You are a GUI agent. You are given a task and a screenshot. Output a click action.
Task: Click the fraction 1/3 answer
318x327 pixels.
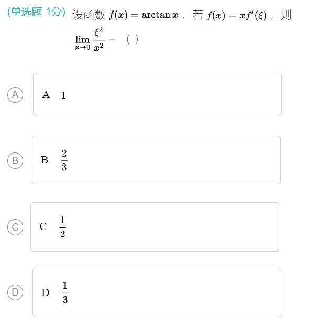pos(65,292)
